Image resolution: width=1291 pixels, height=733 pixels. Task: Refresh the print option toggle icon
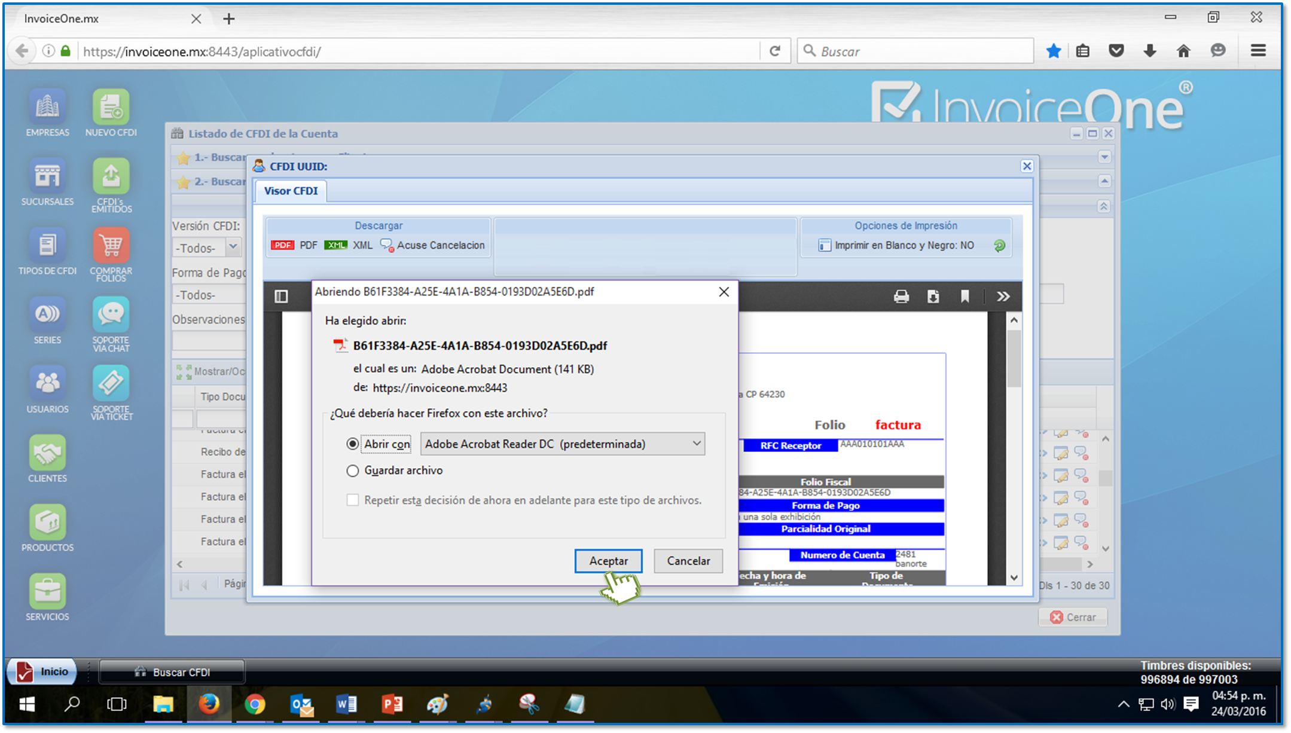pyautogui.click(x=999, y=246)
